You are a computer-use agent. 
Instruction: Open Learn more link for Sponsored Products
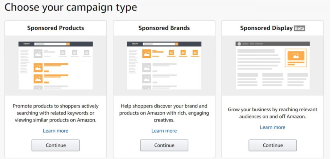pyautogui.click(x=55, y=131)
